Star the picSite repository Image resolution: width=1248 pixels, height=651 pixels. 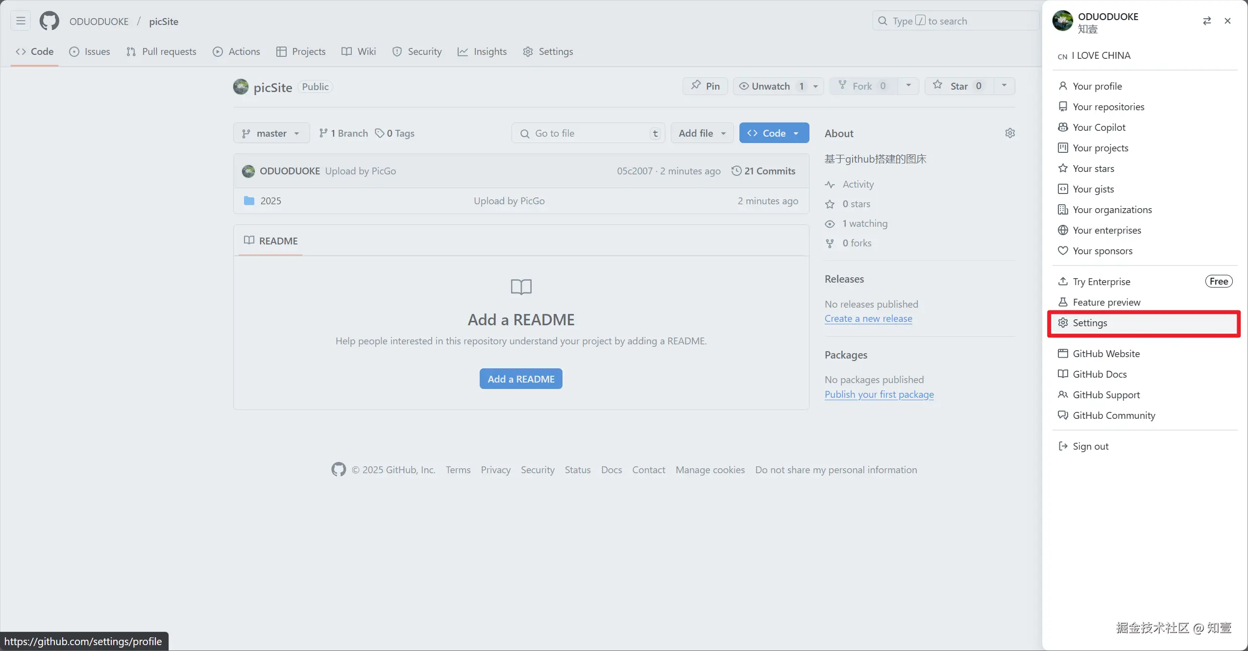pos(958,86)
